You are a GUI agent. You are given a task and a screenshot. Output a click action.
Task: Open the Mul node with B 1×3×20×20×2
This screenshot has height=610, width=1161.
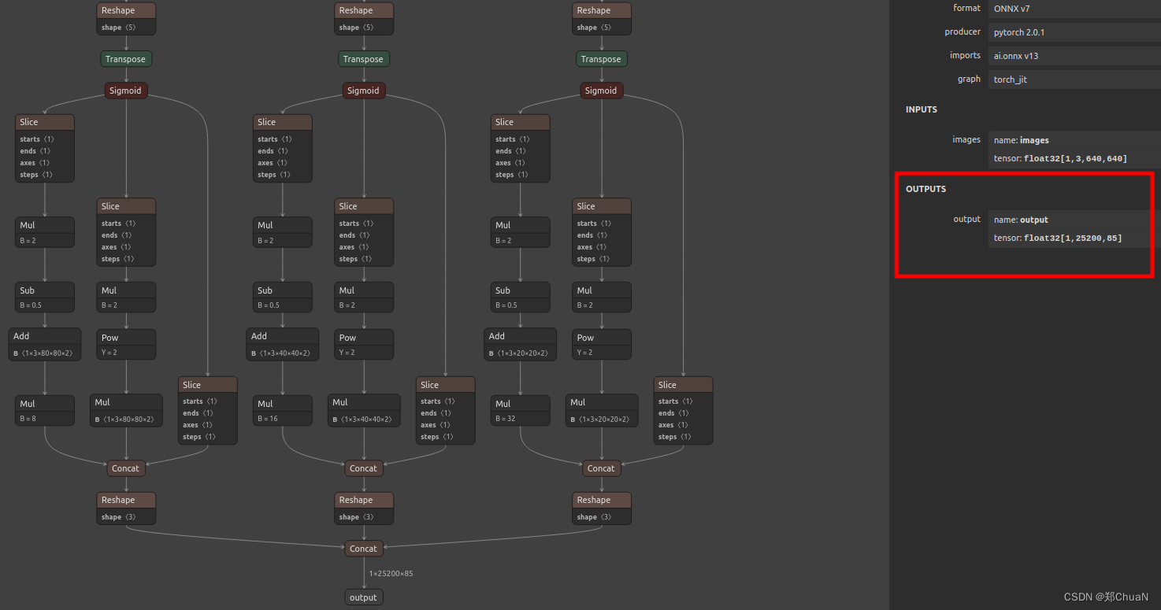coord(603,410)
